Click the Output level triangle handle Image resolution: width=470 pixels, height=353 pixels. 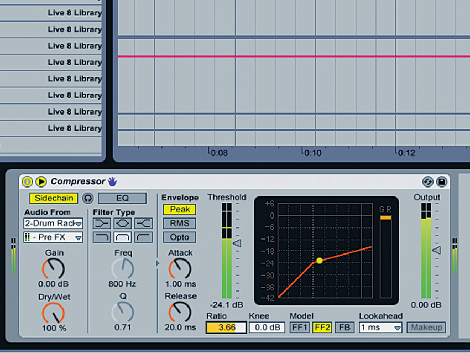(x=437, y=250)
